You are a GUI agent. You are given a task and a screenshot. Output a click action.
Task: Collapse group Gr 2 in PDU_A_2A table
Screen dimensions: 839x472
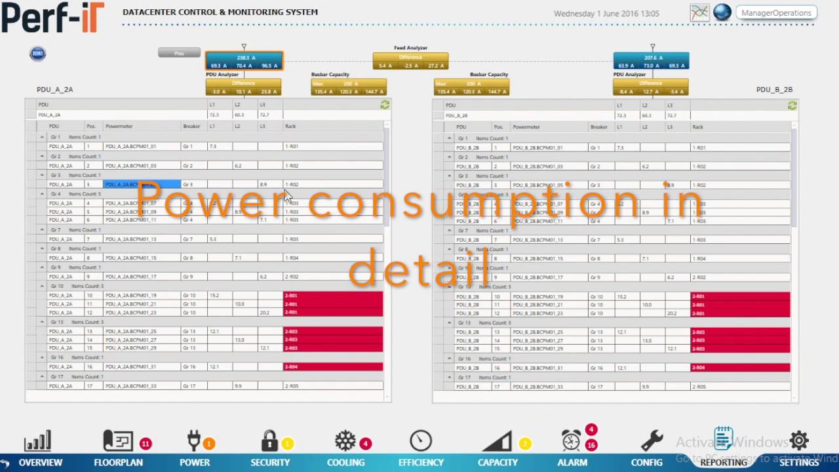tap(42, 157)
